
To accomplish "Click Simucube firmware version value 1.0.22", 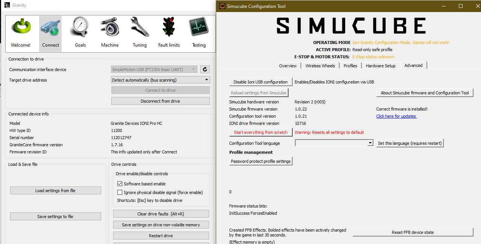I will pos(300,109).
